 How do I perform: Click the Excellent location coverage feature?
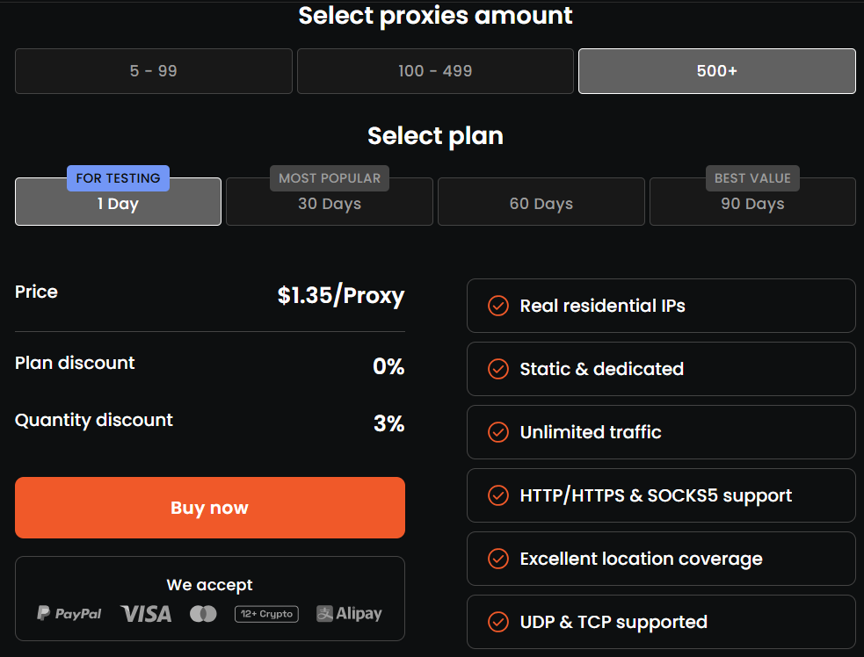pyautogui.click(x=661, y=559)
